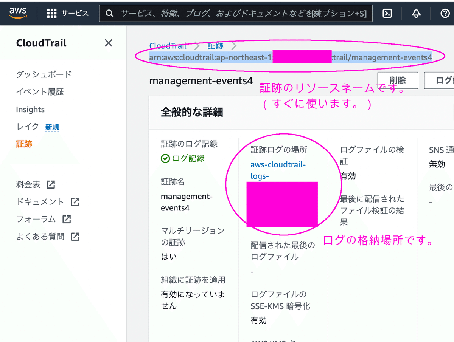
Task: Click the 全般的な詳細 panel heading
Action: [192, 112]
